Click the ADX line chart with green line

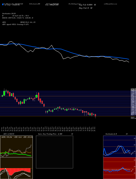[x=16, y=146]
